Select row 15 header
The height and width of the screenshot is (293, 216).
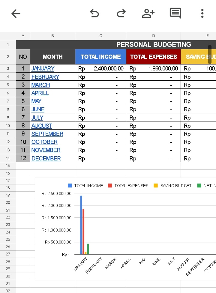[x=8, y=166]
